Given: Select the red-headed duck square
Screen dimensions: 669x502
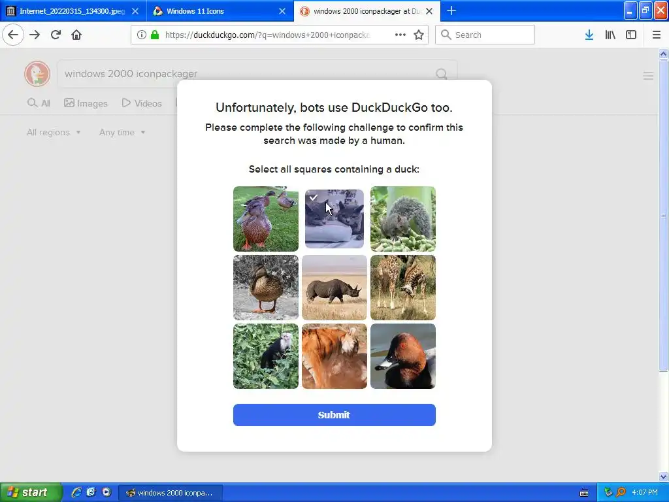Looking at the screenshot, I should 402,356.
